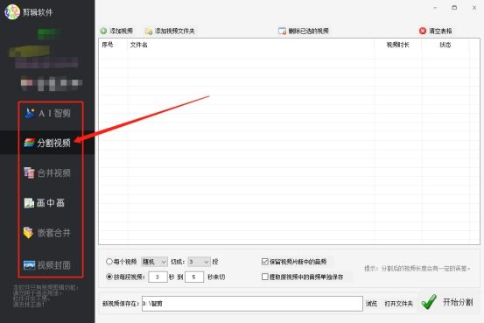Click the delete icon for 删除已选的视频
The image size is (484, 323).
pos(282,31)
